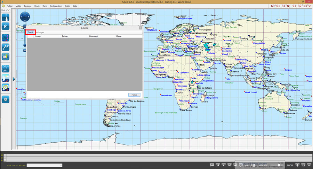Click the envelope download icon in sidebar
Screen dimensions: 313x169
(6, 56)
